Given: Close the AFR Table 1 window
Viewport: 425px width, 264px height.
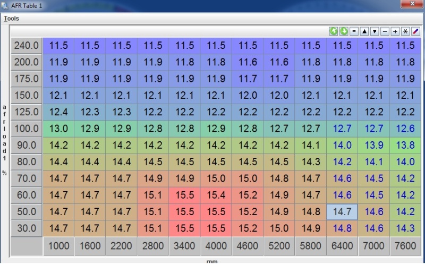Looking at the screenshot, I should tap(412, 4).
